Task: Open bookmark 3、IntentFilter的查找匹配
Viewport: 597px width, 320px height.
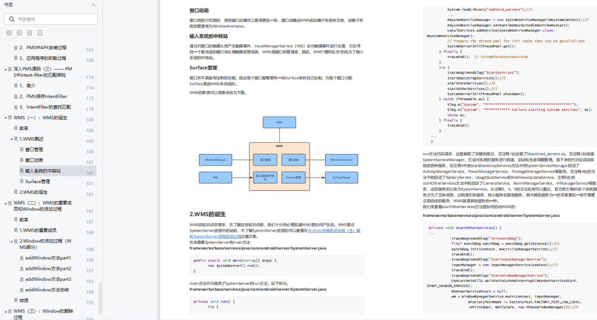Action: 45,107
